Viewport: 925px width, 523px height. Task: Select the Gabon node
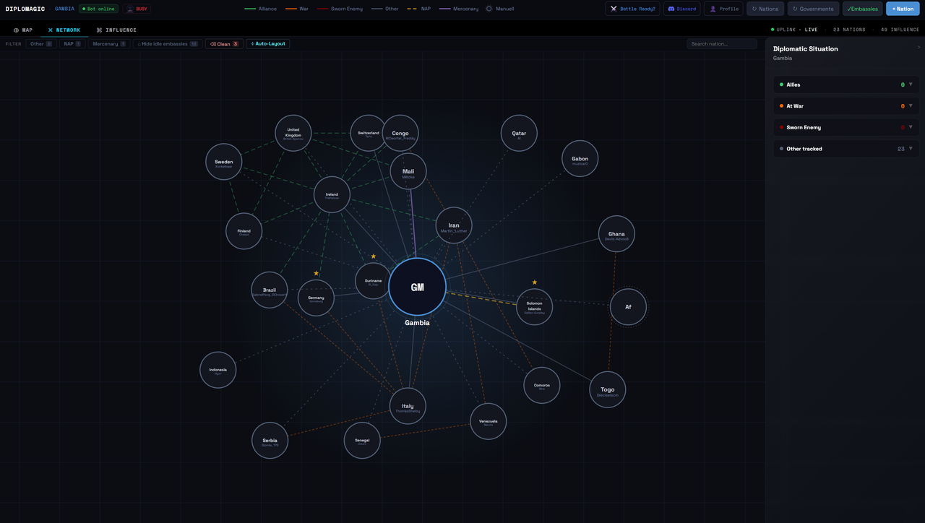tap(580, 159)
